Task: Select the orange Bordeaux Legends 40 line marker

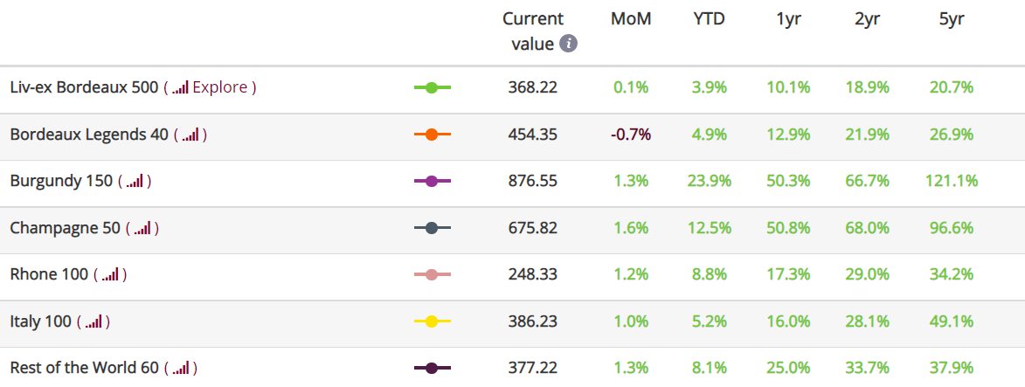Action: pos(432,135)
